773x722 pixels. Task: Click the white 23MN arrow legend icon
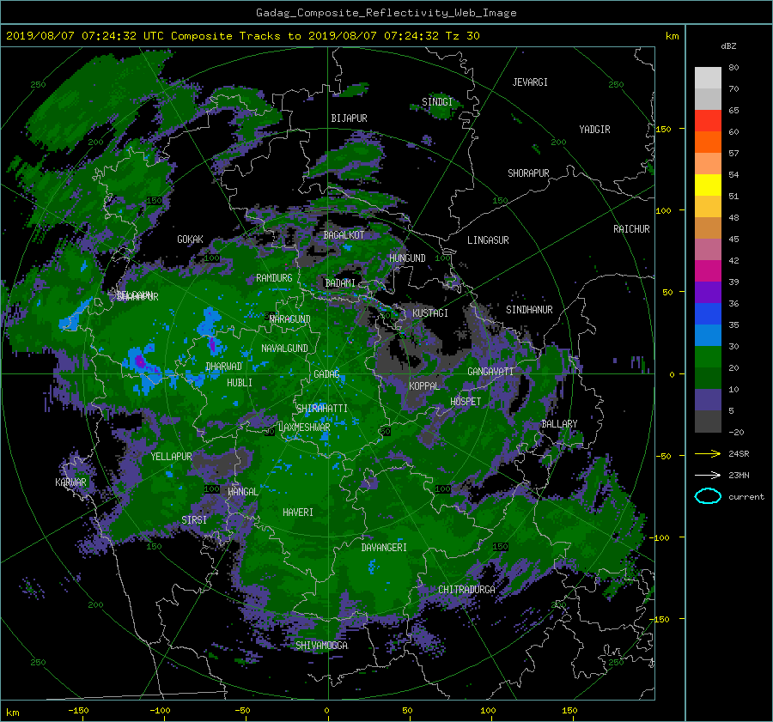708,475
